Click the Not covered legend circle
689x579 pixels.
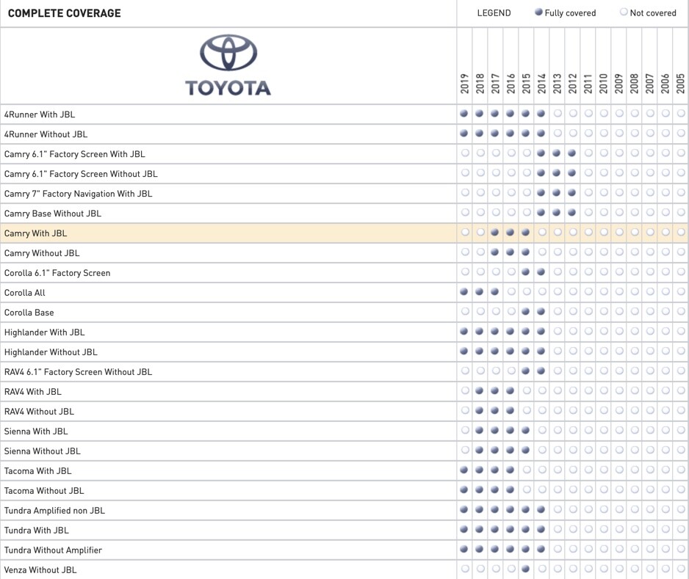(624, 12)
